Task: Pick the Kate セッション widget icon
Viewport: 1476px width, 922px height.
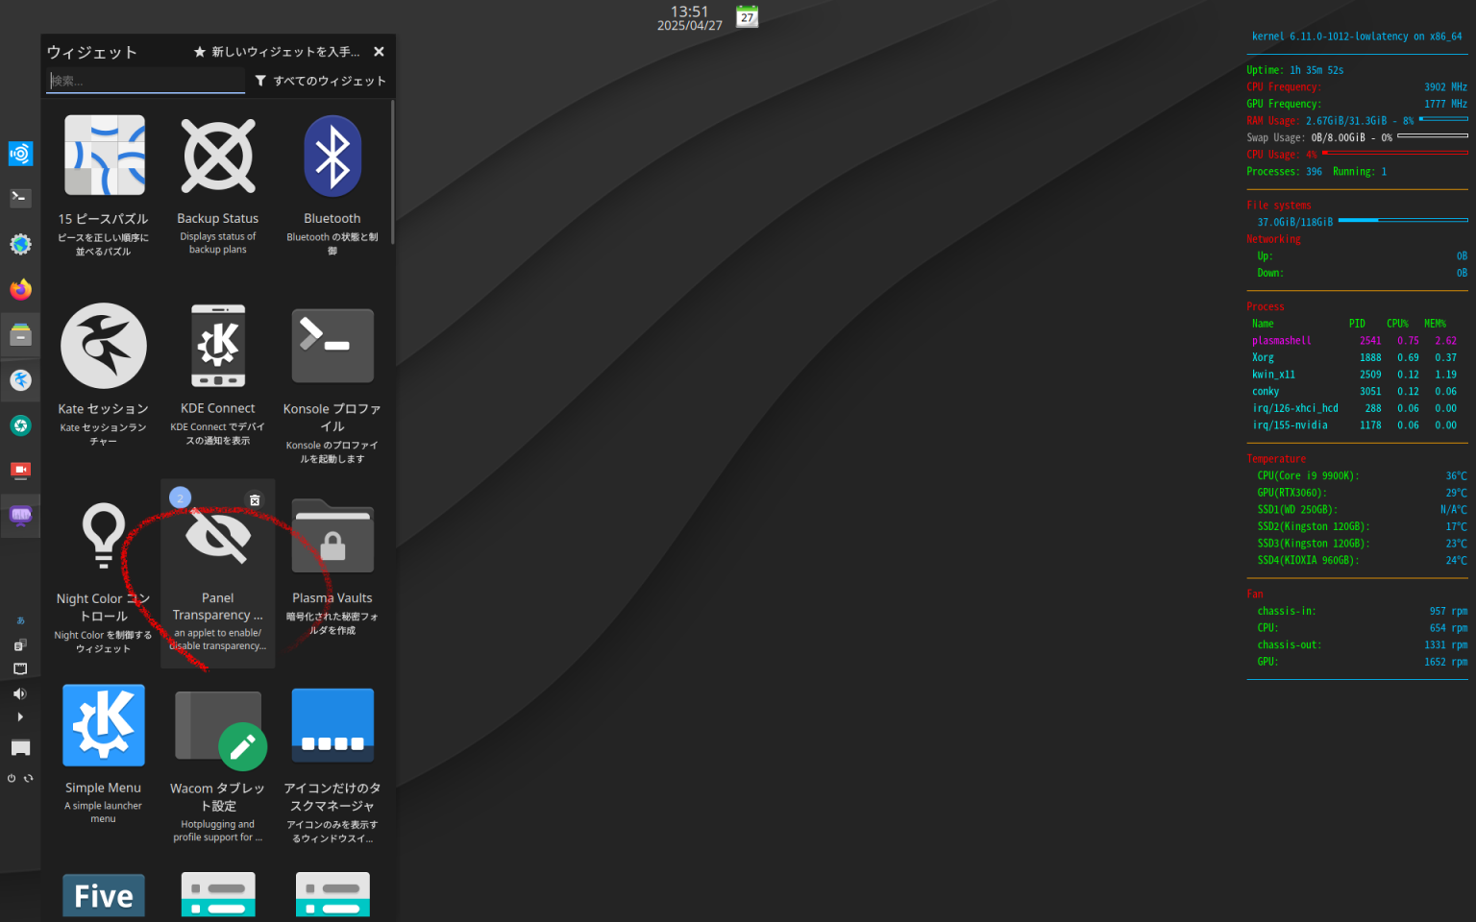Action: pyautogui.click(x=104, y=346)
